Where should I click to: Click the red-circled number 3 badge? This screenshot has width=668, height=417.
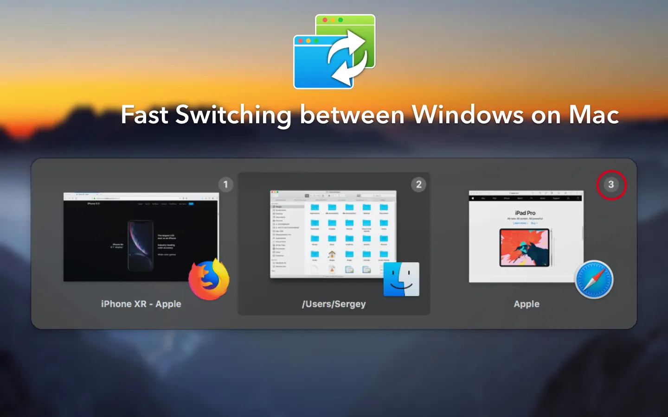(x=611, y=184)
